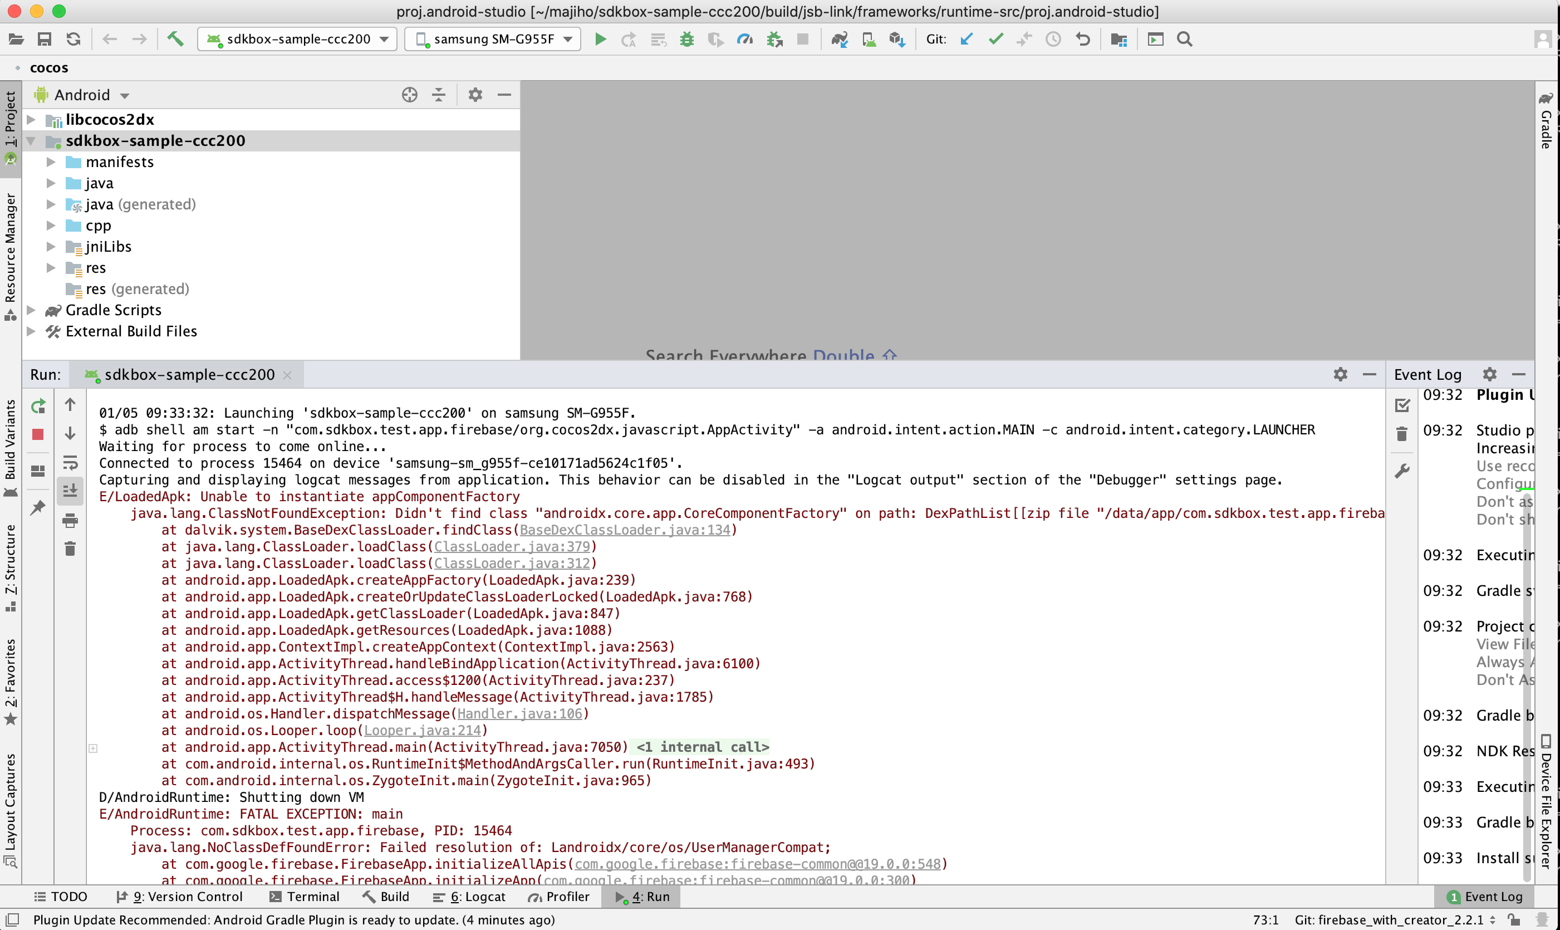Screen dimensions: 1560x930
Task: Open the BaseDexClassLoader.java:134 stack trace link
Action: coord(625,530)
